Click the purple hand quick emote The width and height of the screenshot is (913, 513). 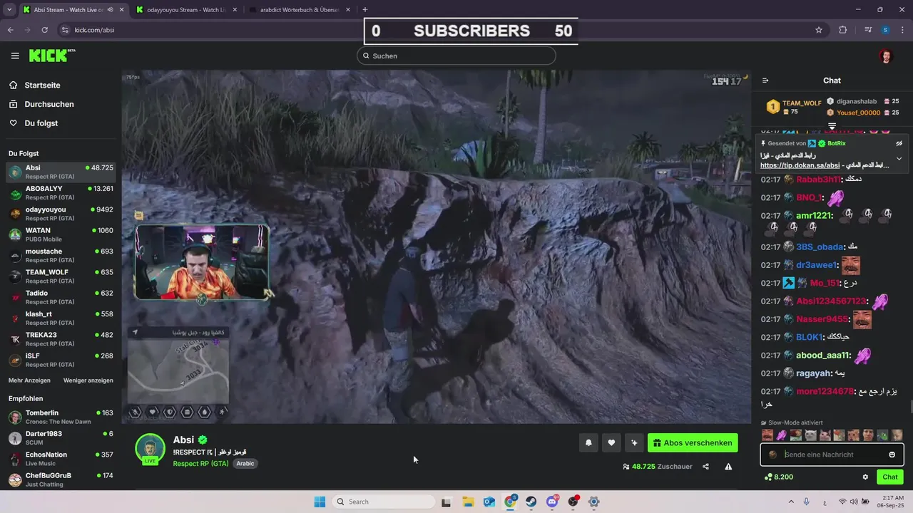point(781,435)
